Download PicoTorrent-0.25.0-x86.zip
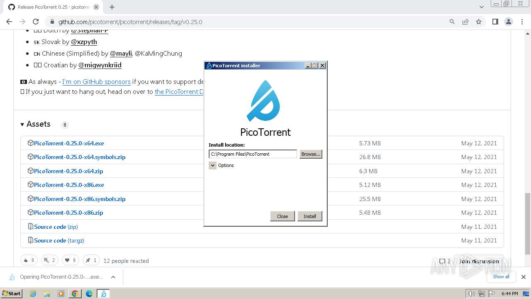The height and width of the screenshot is (299, 531). click(x=68, y=213)
